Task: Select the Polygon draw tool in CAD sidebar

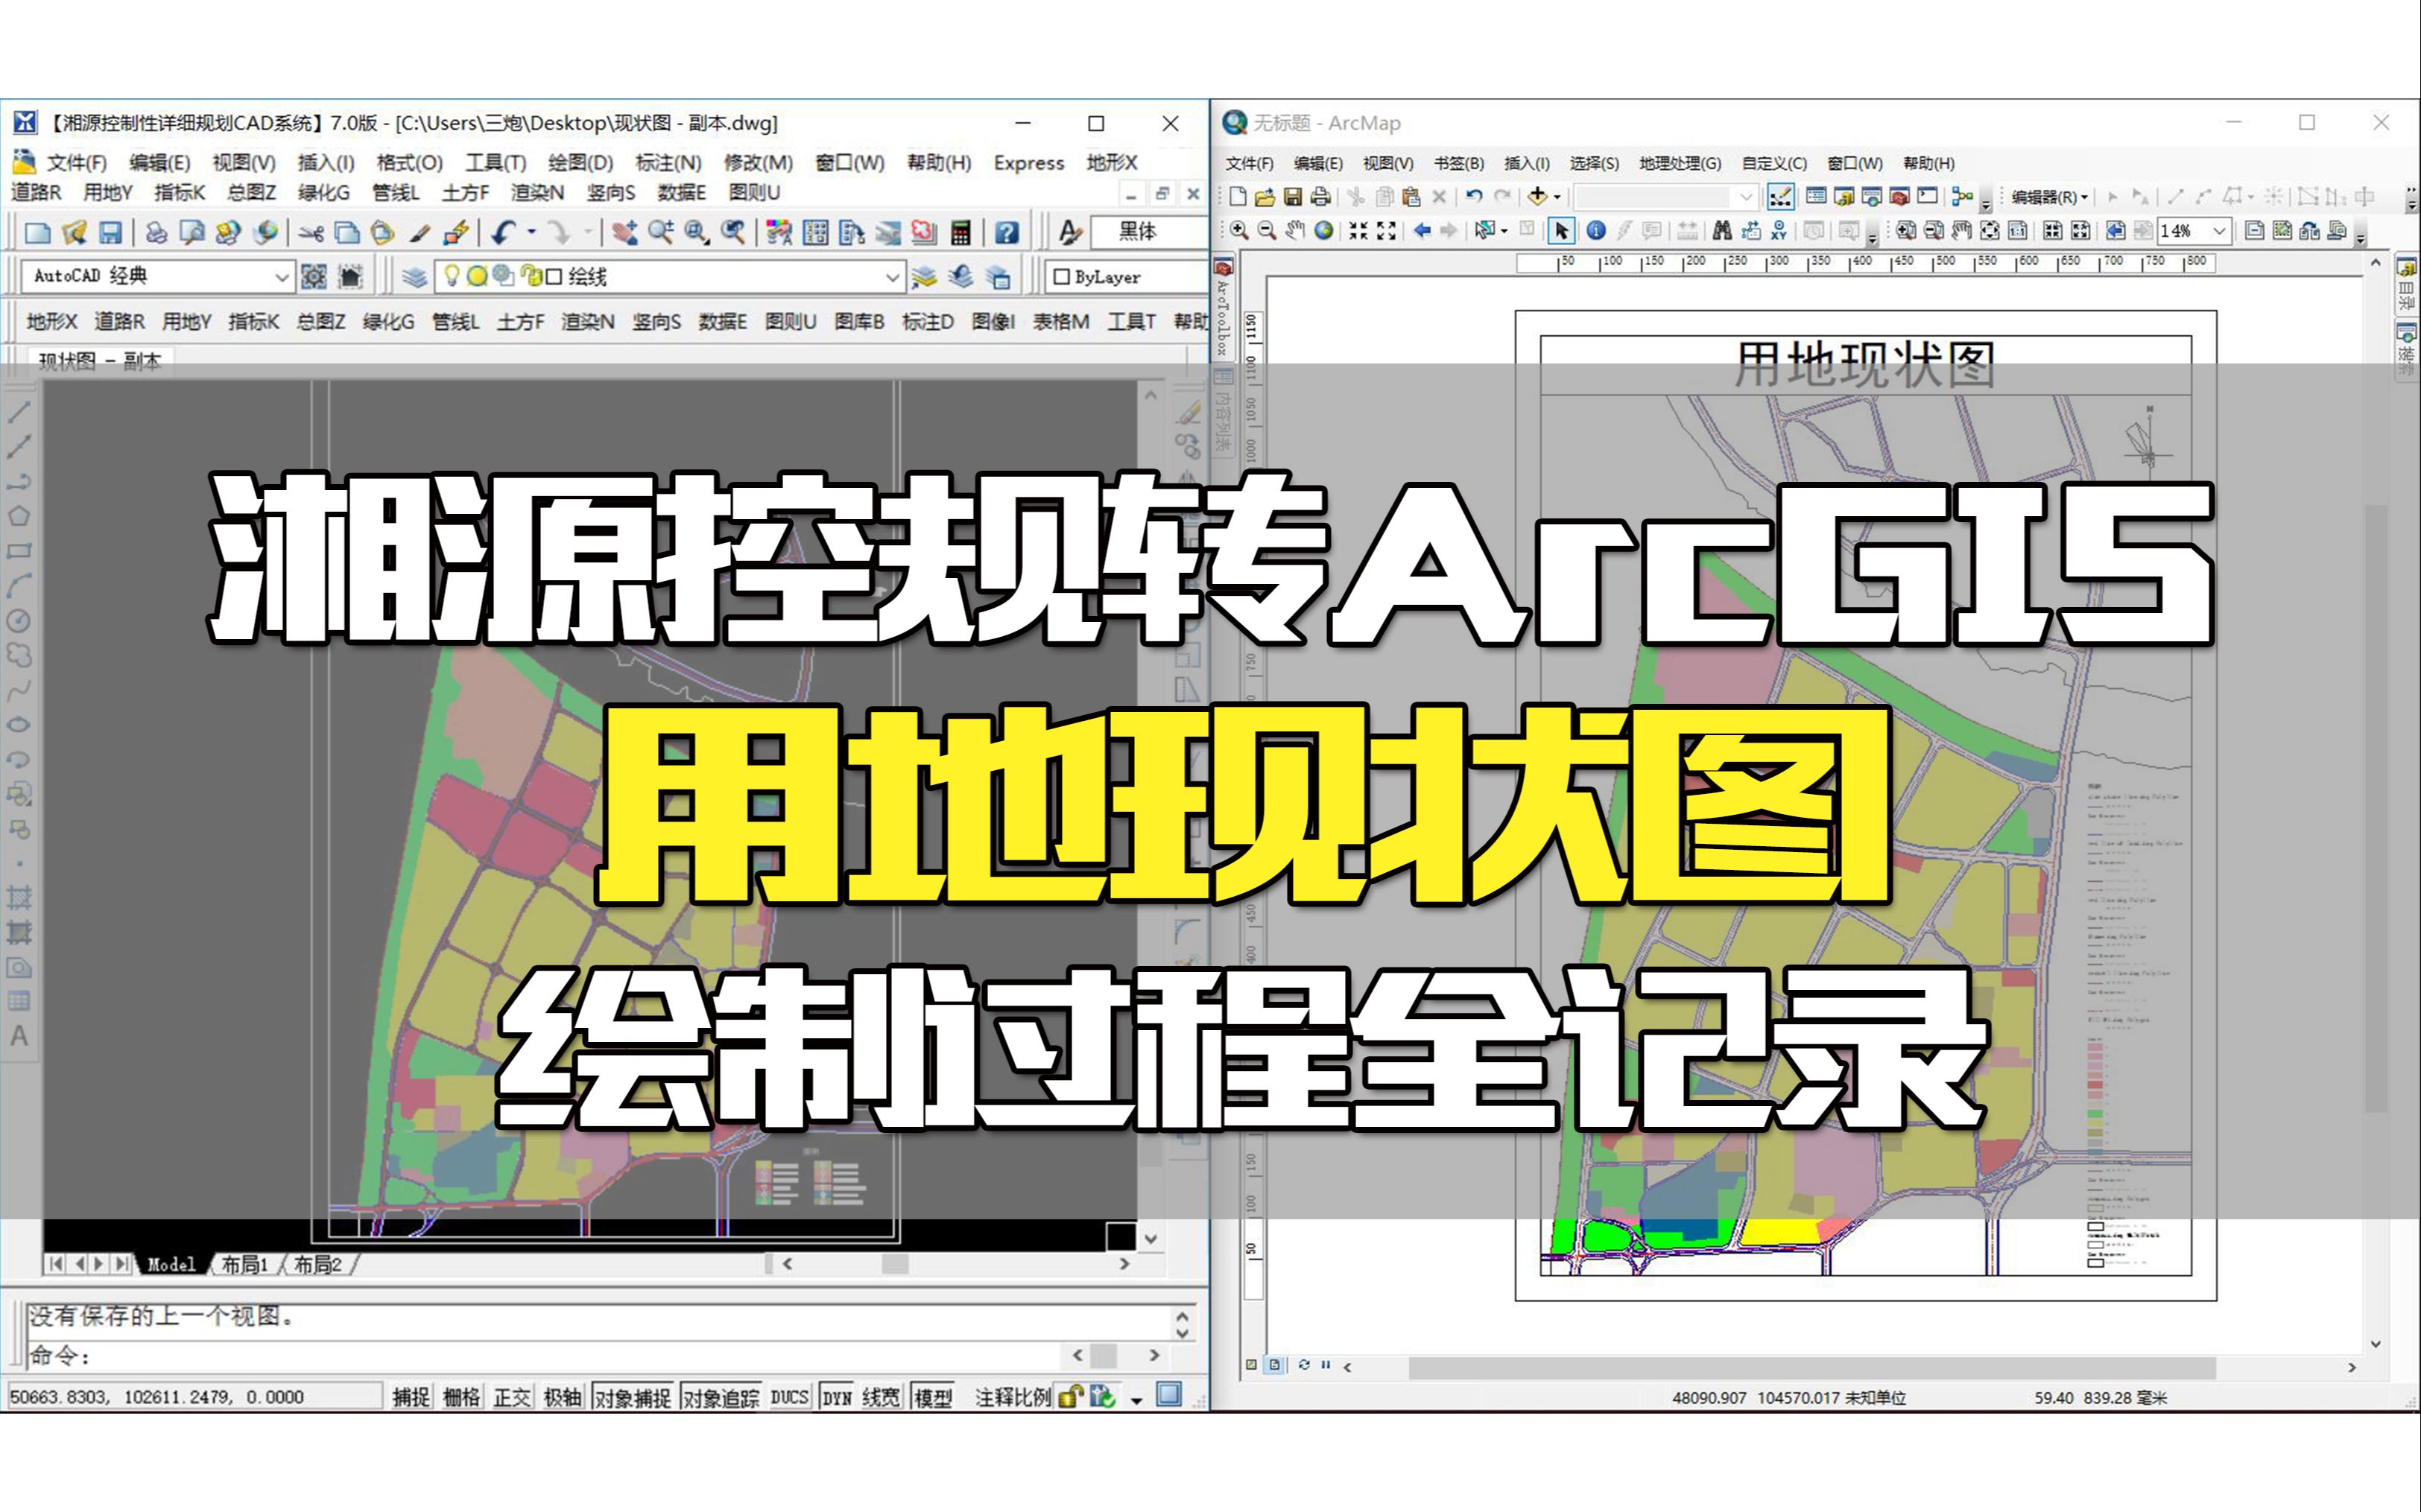Action: 19,516
